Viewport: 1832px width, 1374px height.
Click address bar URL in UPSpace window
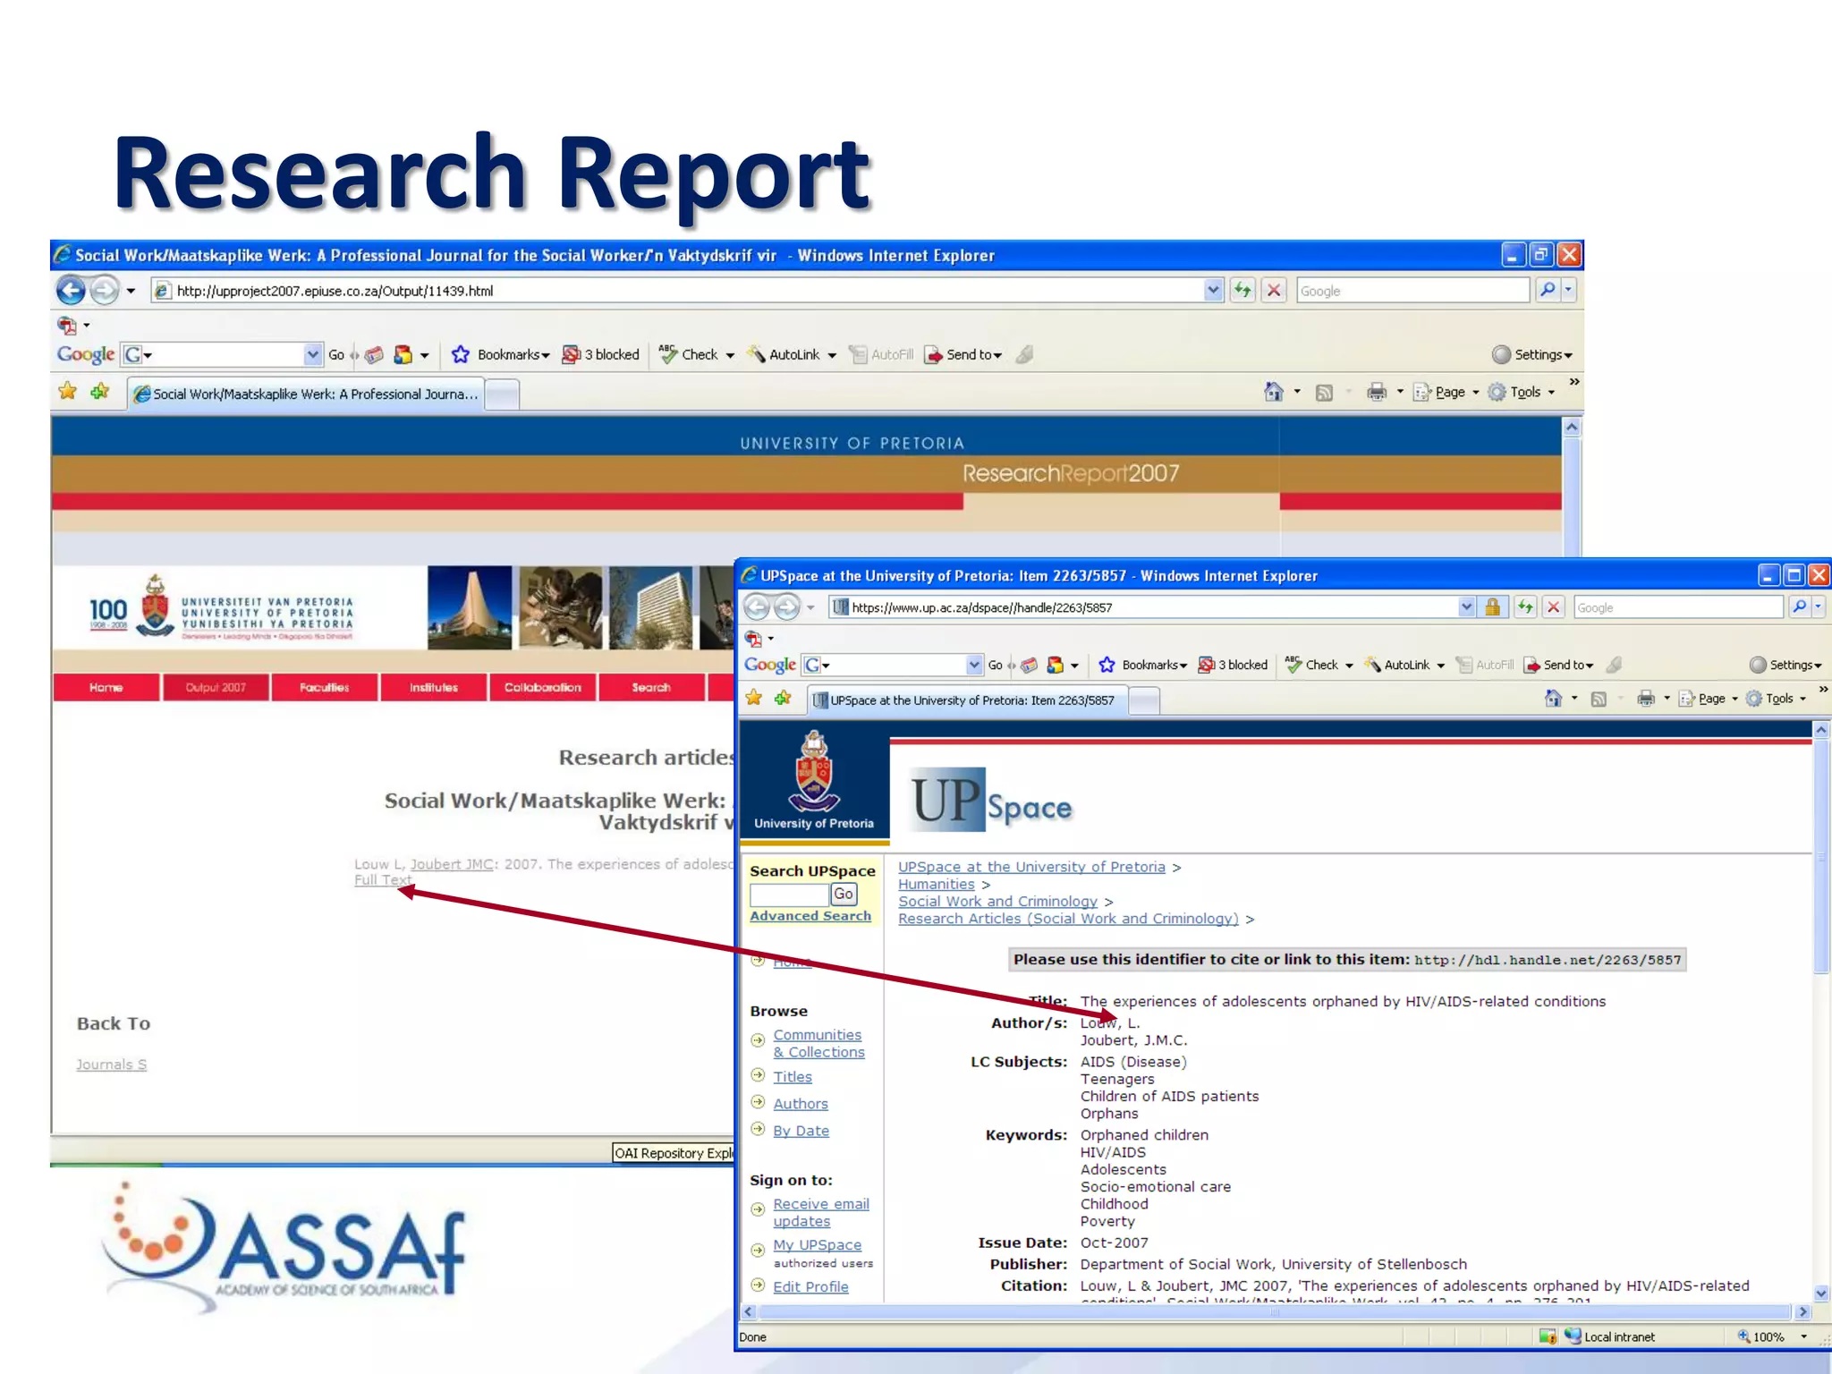(981, 607)
